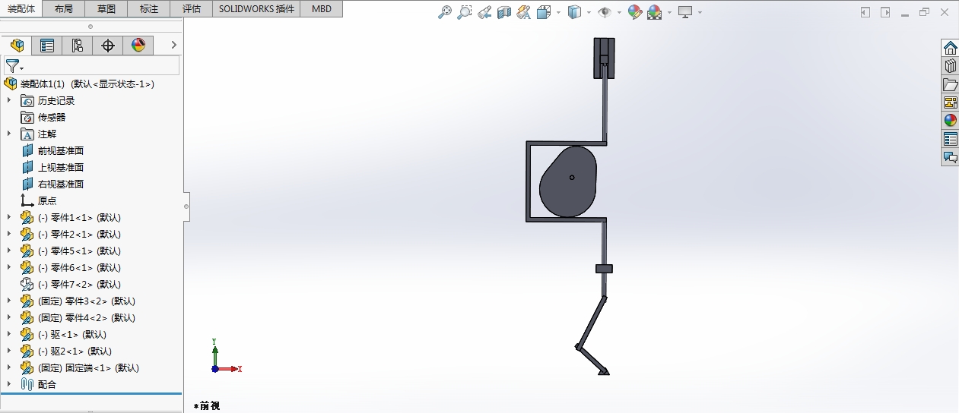
Task: Click the View Orientation cube icon
Action: tap(544, 12)
